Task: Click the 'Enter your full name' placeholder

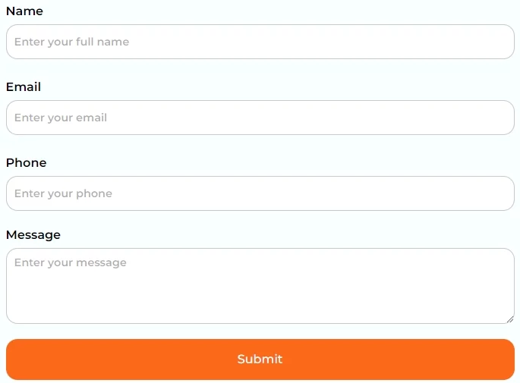Action: tap(71, 42)
